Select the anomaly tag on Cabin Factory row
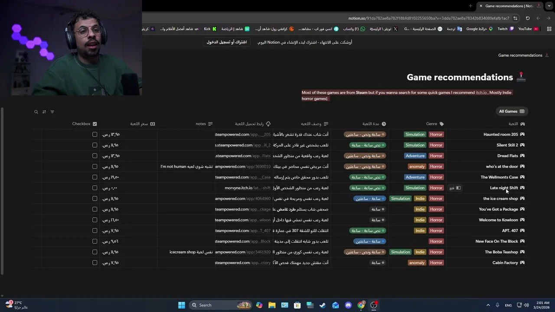Screen dimensions: 555x312 tap(417, 263)
